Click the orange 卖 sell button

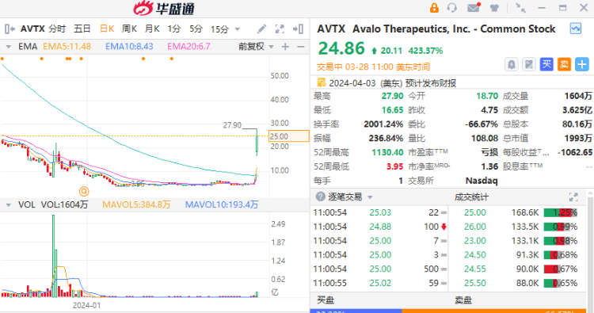click(564, 64)
